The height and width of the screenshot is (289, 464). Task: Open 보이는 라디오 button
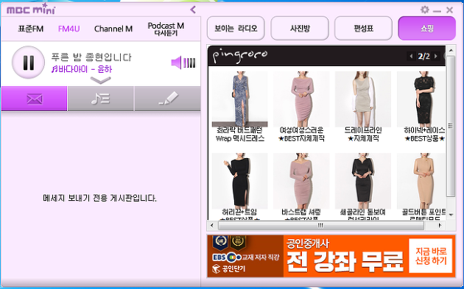(236, 29)
